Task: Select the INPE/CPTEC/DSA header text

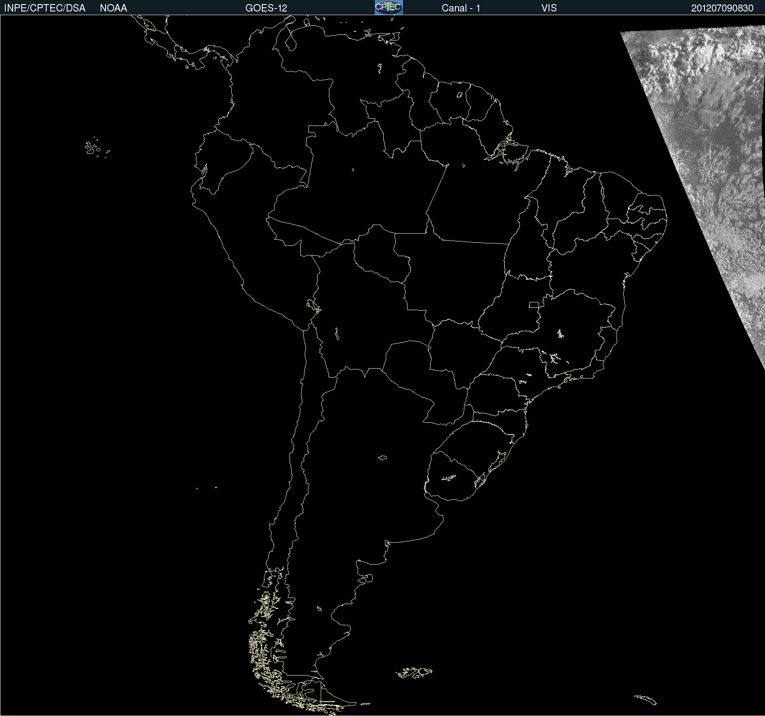Action: 45,8
